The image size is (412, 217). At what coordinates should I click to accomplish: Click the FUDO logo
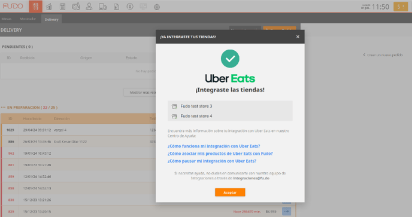click(x=13, y=6)
